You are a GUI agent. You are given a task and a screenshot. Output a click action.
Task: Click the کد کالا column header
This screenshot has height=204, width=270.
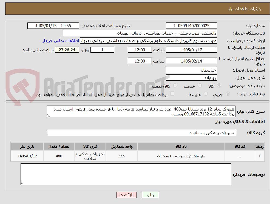[240, 146]
